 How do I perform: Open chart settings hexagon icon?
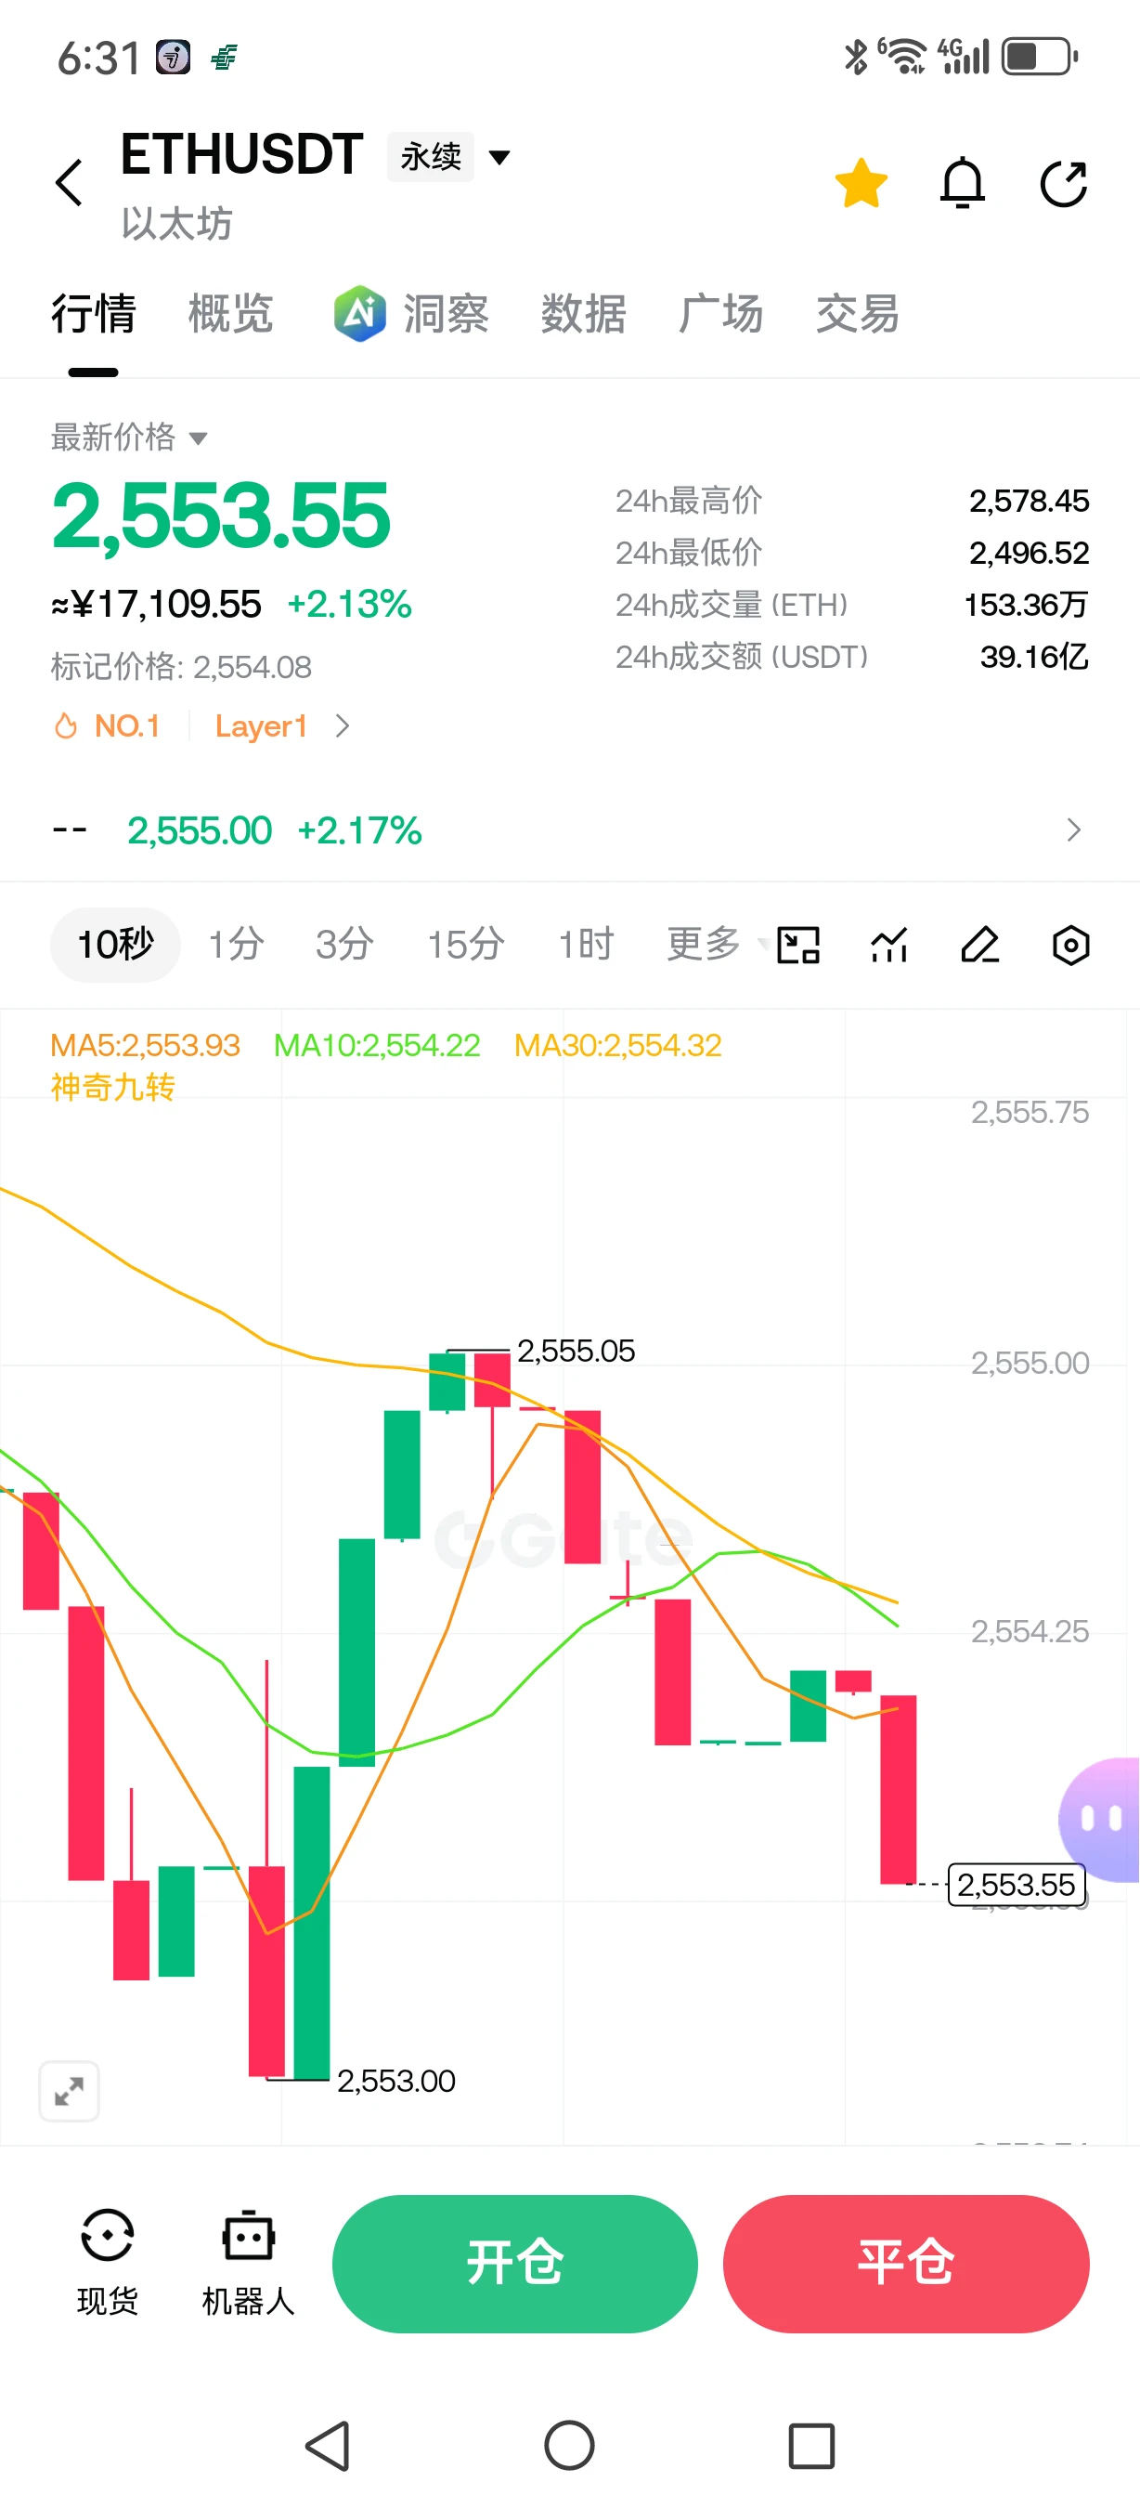click(x=1070, y=945)
